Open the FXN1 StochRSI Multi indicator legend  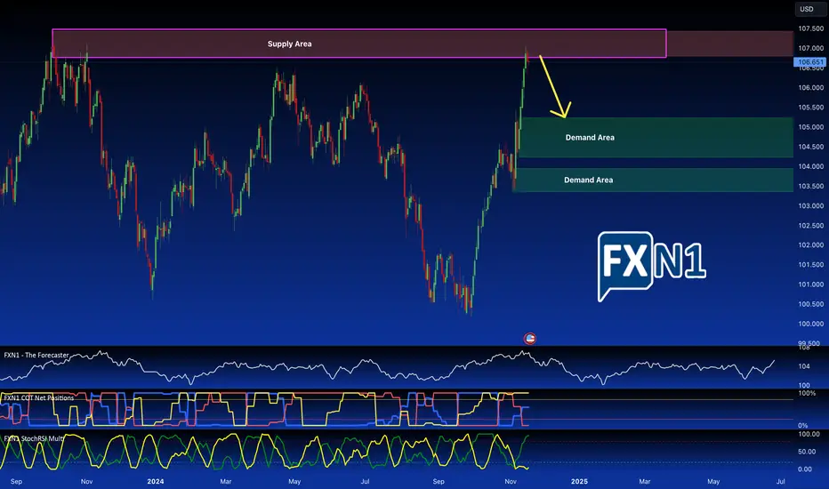[34, 439]
